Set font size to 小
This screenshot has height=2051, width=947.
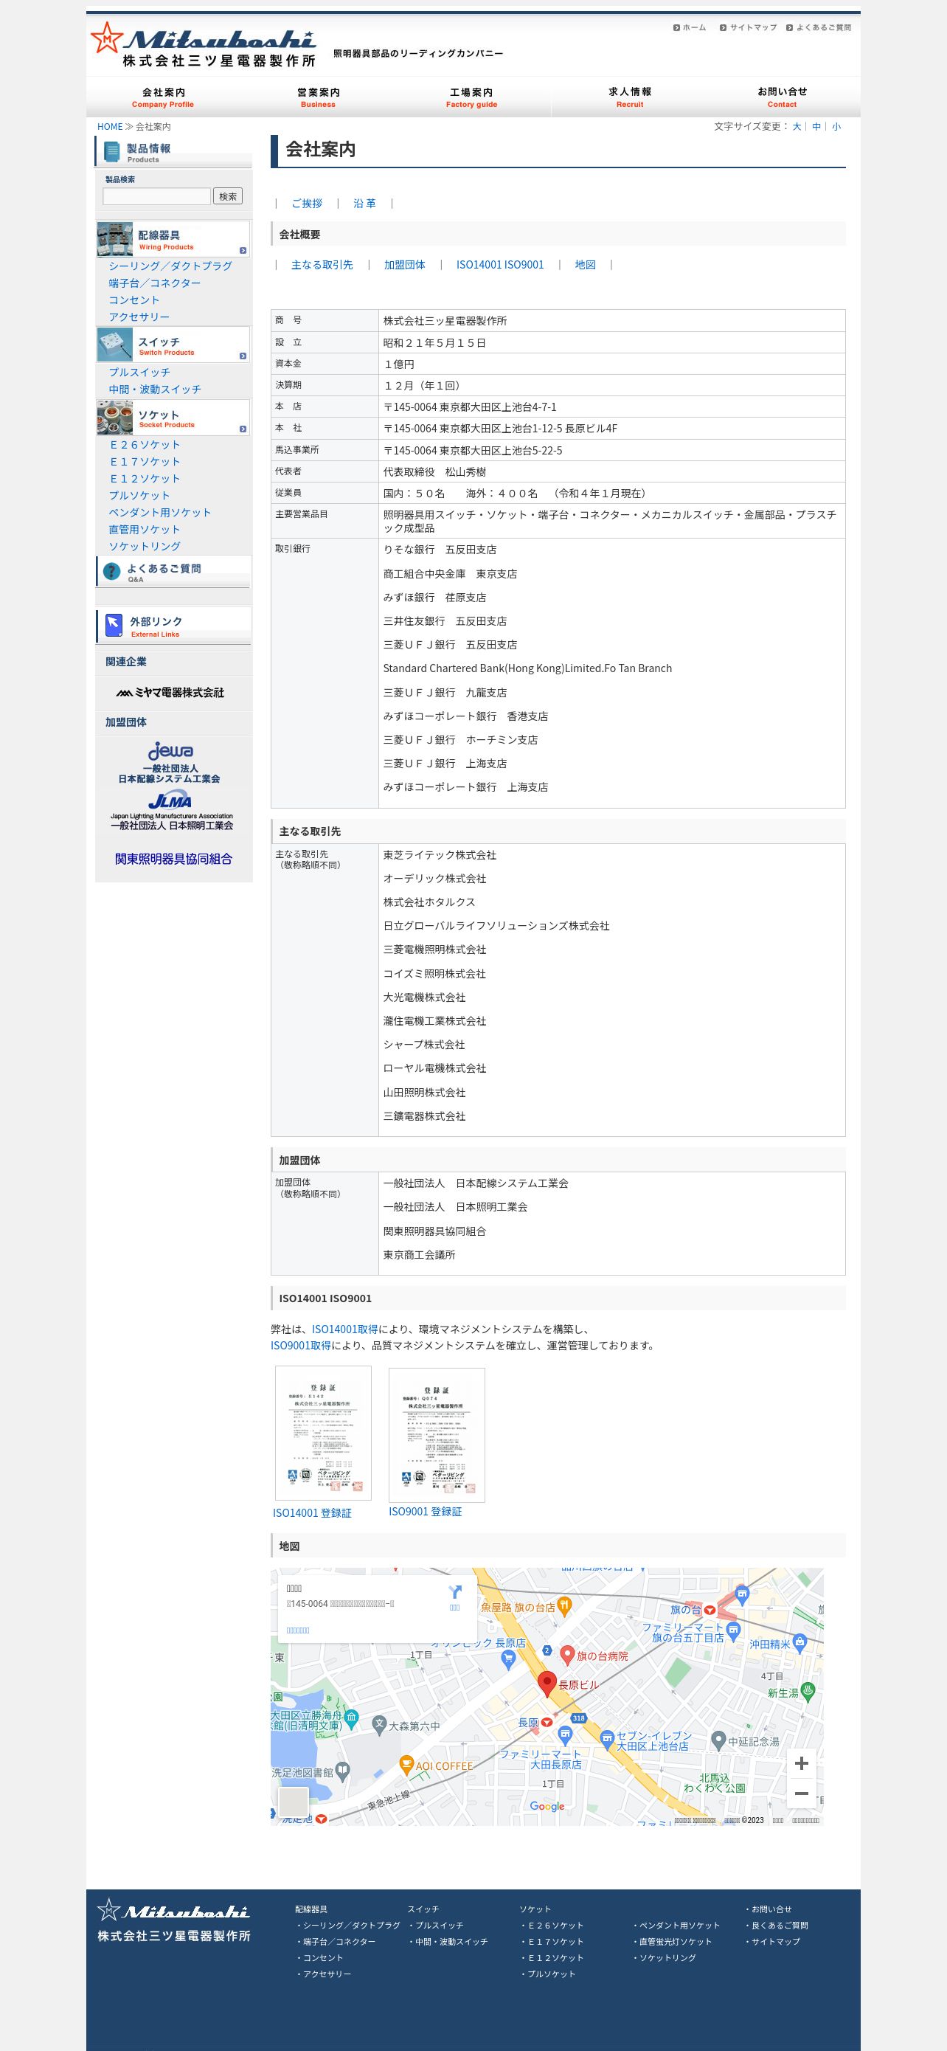836,127
